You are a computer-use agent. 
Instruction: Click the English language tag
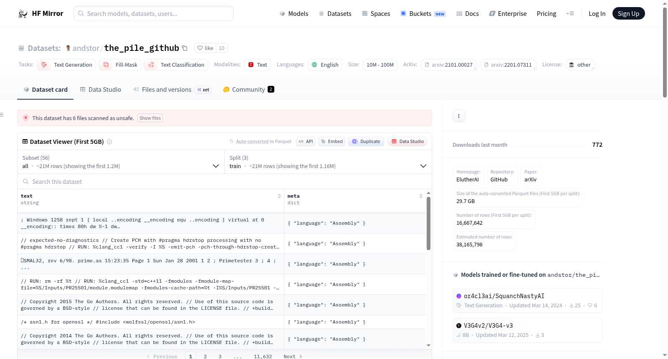point(325,65)
